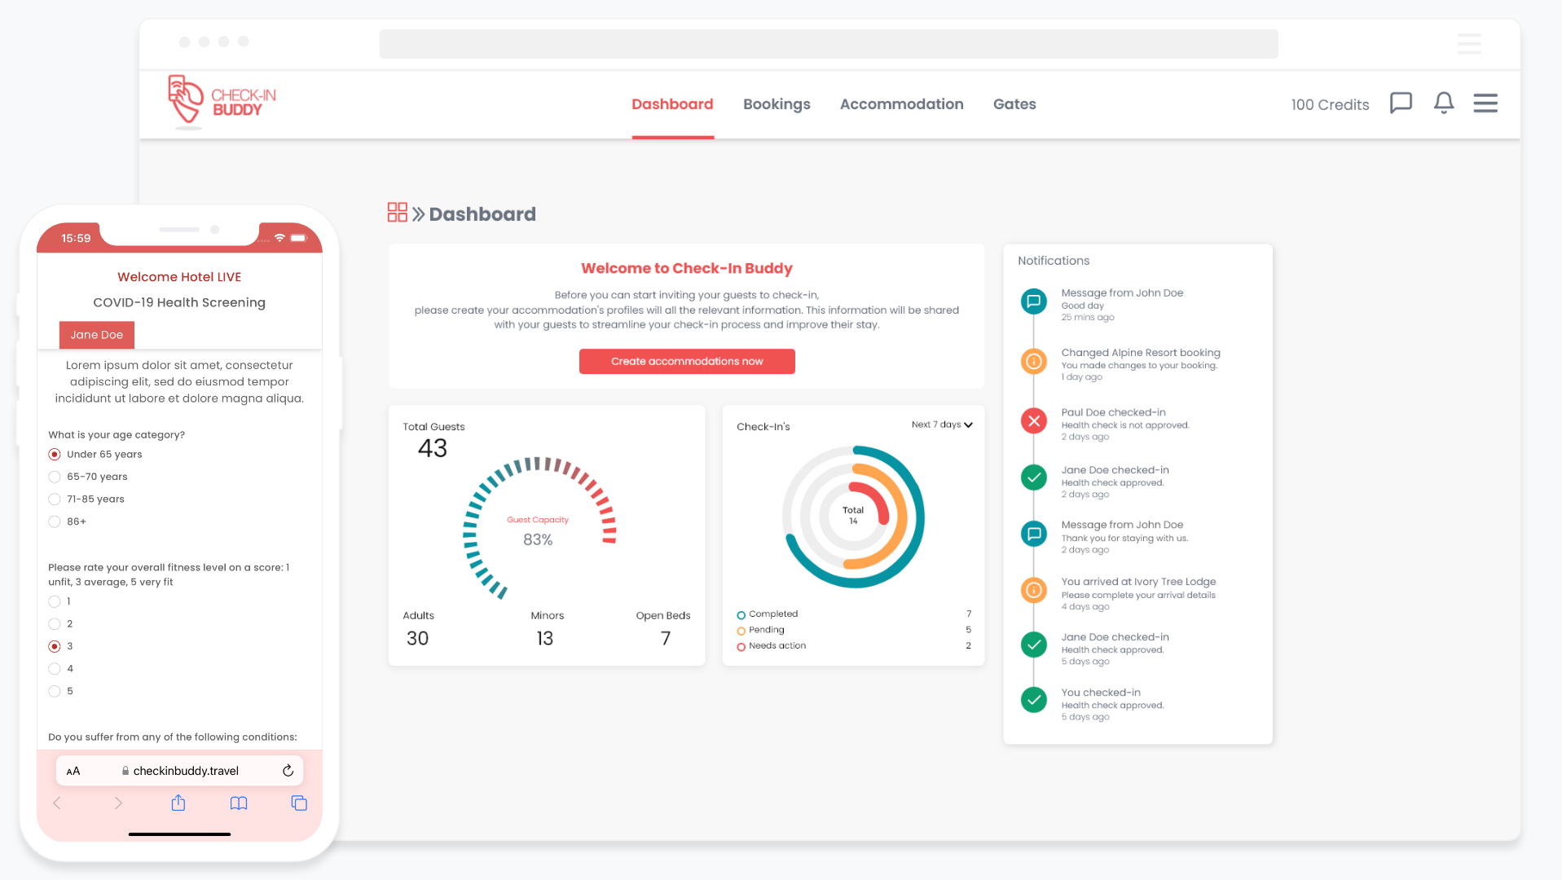Tap the phone browser forward arrow

pyautogui.click(x=118, y=803)
